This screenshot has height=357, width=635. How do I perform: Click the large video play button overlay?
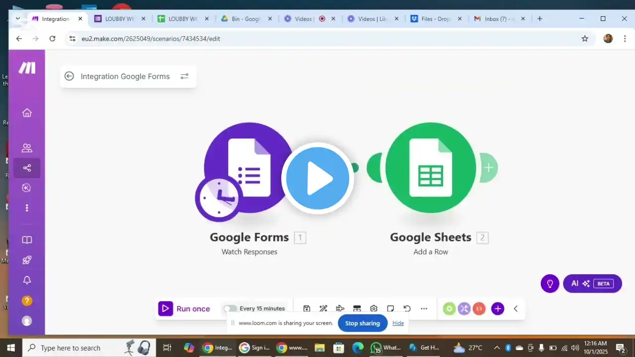(x=317, y=178)
